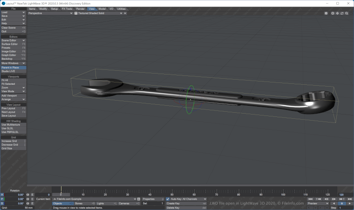The image size is (354, 210).
Task: Toggle the Auto Key checkbox
Action: coord(168,199)
